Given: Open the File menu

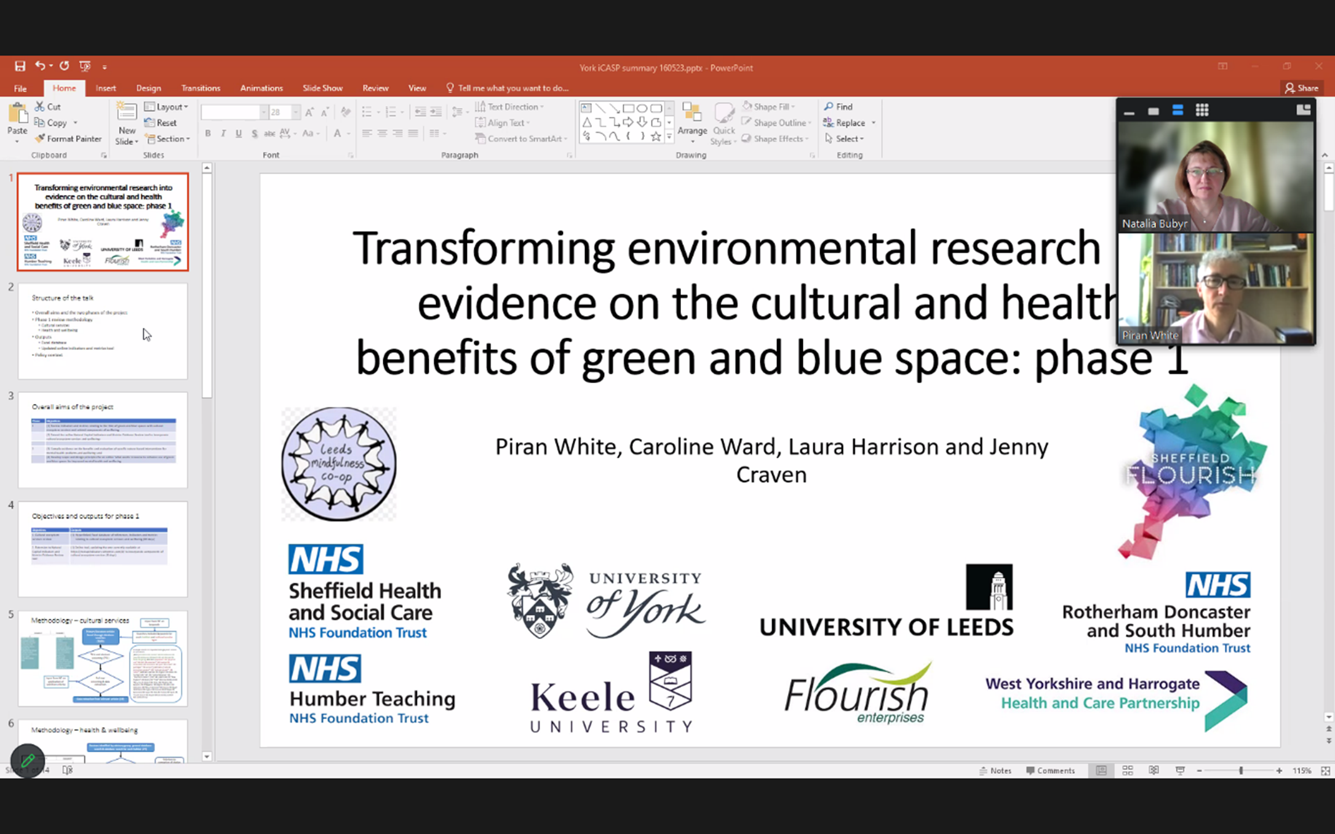Looking at the screenshot, I should (x=20, y=88).
